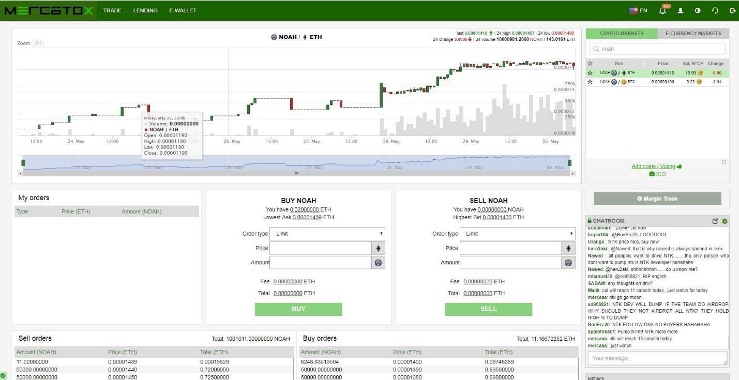
Task: Select buy order priced 0.00001390
Action: pos(439,370)
